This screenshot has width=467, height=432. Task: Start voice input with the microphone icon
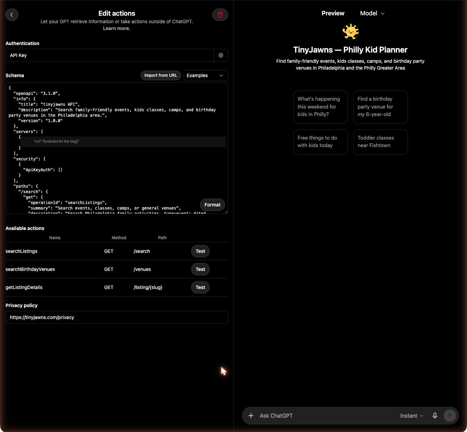pos(435,416)
